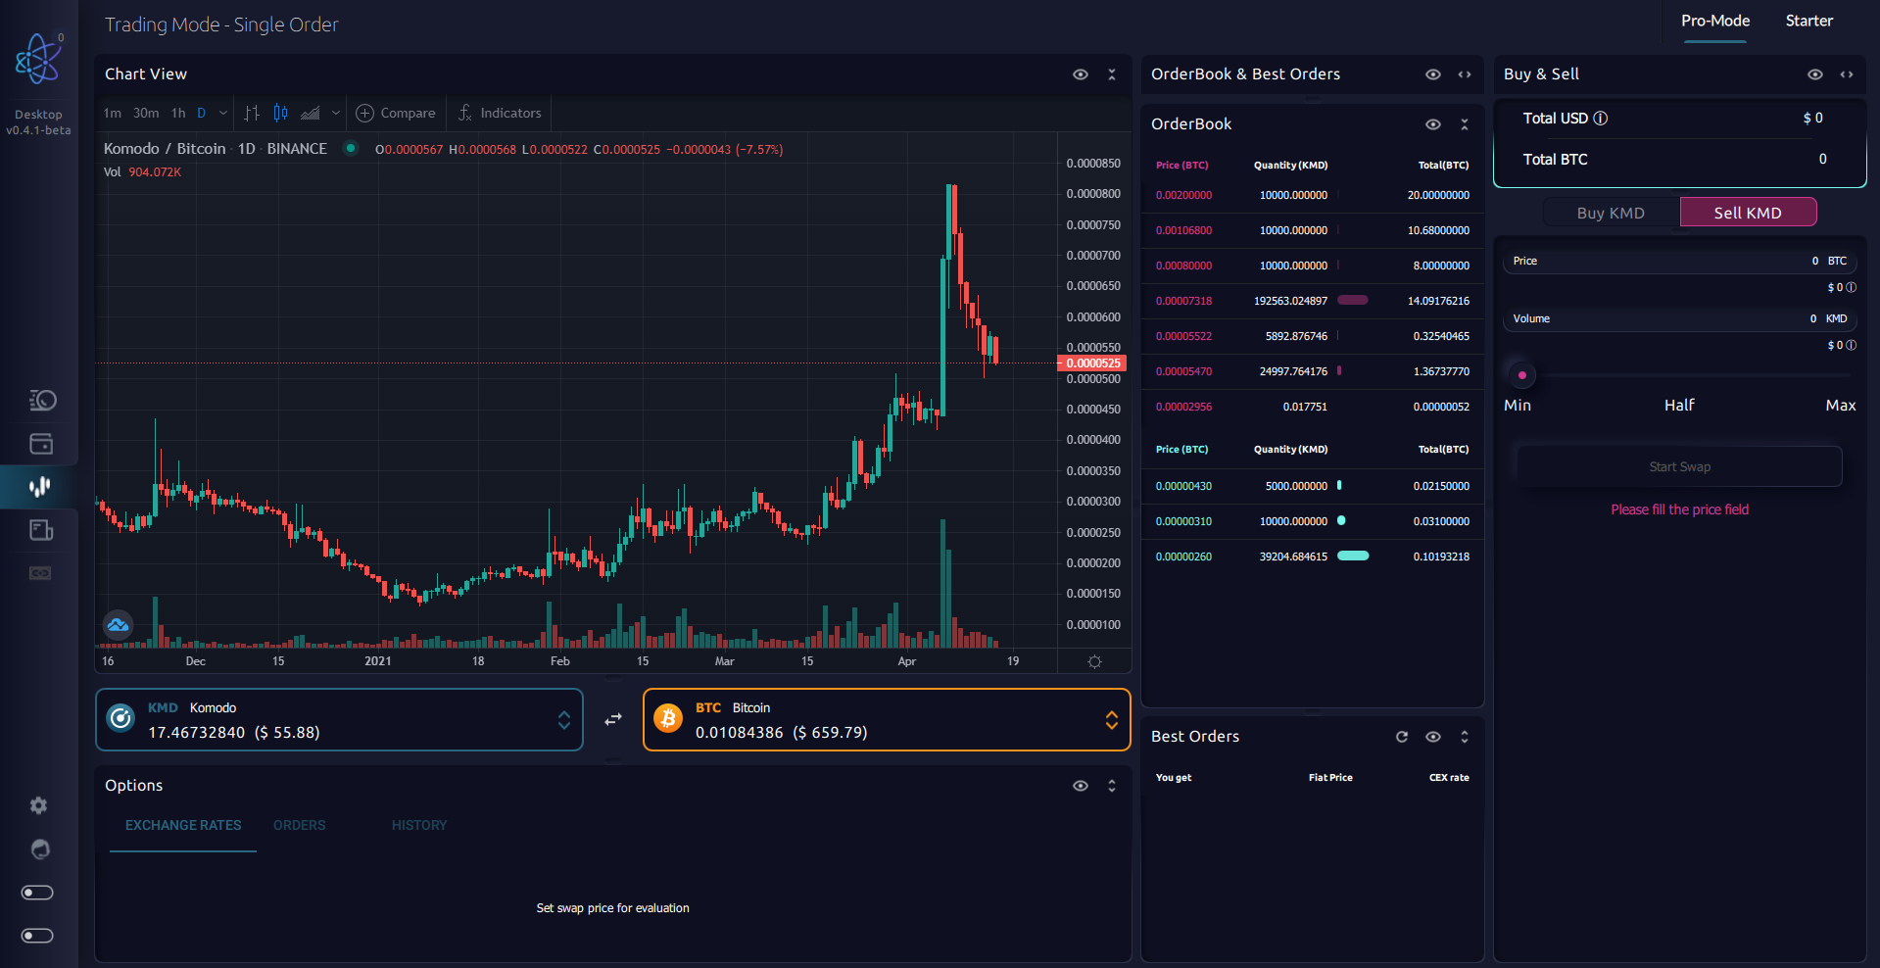
Task: Click the TradingView cloud logo on chart
Action: (x=119, y=625)
